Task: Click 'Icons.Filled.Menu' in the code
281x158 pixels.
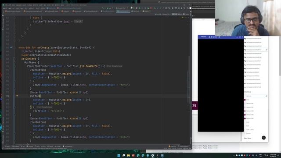Action: [x=73, y=85]
